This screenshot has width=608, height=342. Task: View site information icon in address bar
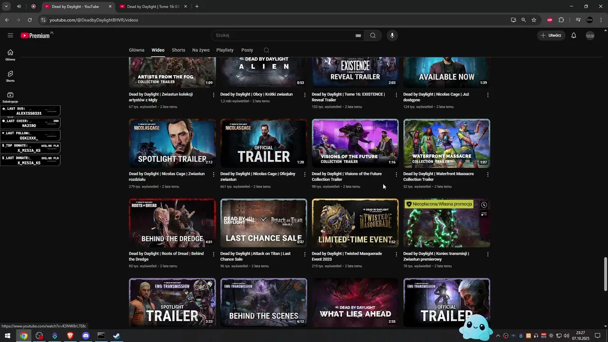click(43, 20)
